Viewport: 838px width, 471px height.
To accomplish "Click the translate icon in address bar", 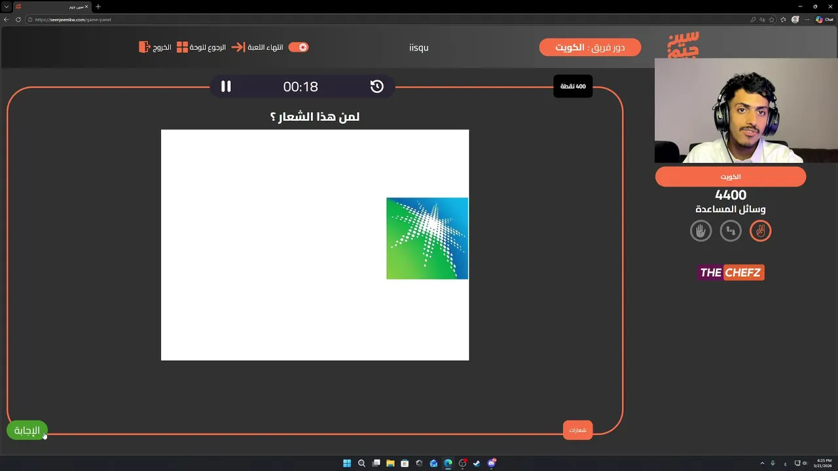I will coord(762,20).
